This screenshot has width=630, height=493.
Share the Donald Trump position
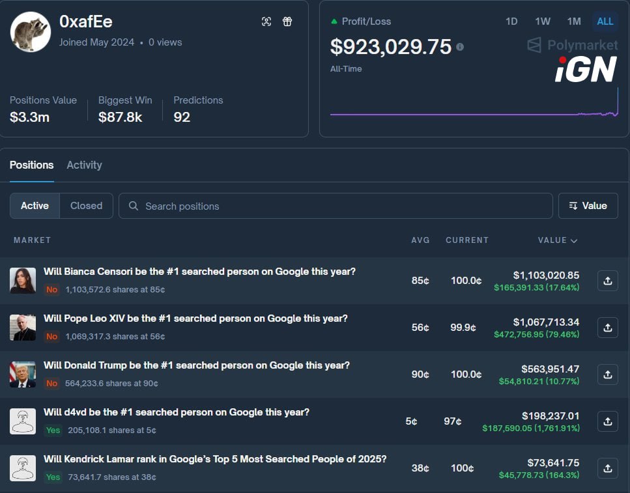click(607, 374)
